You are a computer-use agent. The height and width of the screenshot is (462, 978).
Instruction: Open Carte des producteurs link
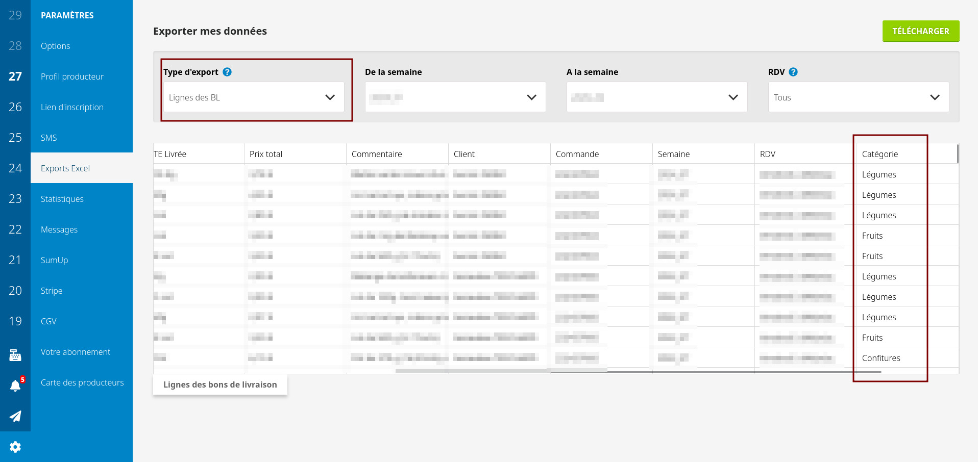click(x=82, y=382)
